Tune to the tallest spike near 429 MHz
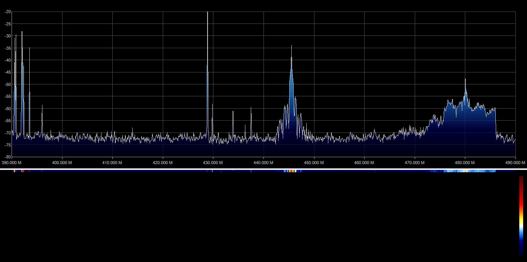 pos(208,73)
